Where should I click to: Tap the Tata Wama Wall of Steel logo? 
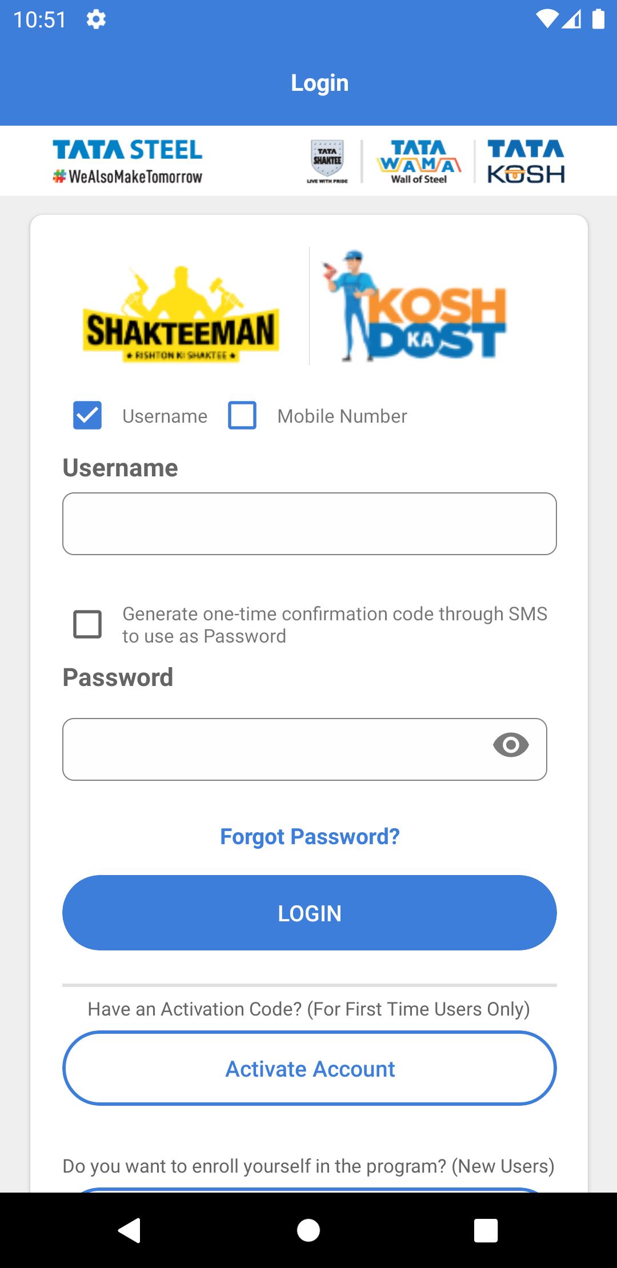point(419,162)
